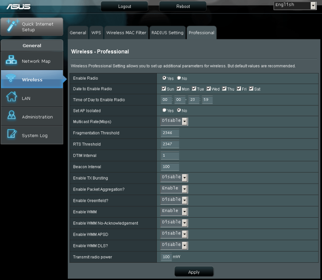Uncheck the Tue checkbox
The image size is (322, 280).
194,88
